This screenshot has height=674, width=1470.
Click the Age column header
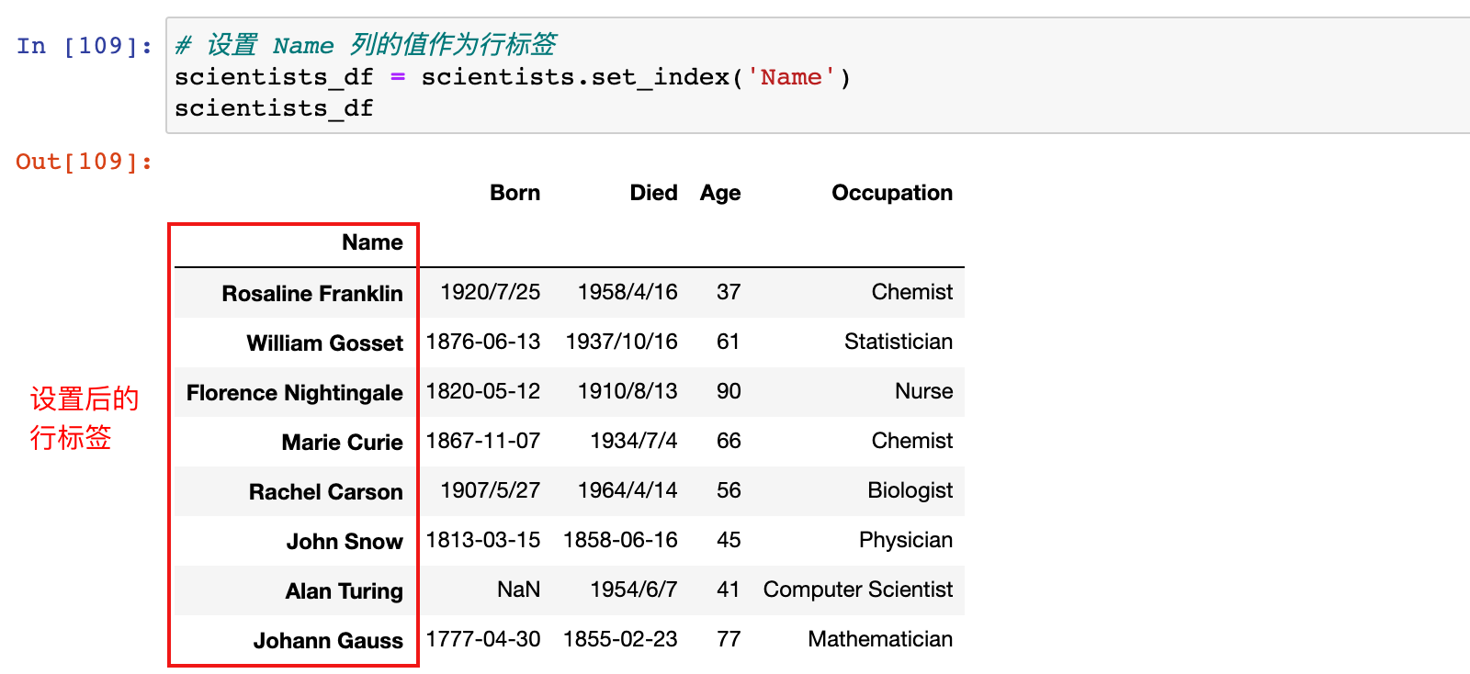[x=720, y=193]
